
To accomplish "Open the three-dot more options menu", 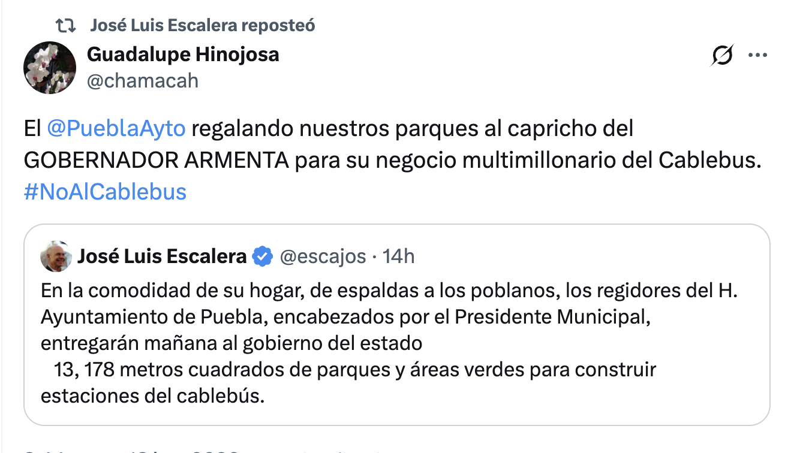I will (x=757, y=55).
